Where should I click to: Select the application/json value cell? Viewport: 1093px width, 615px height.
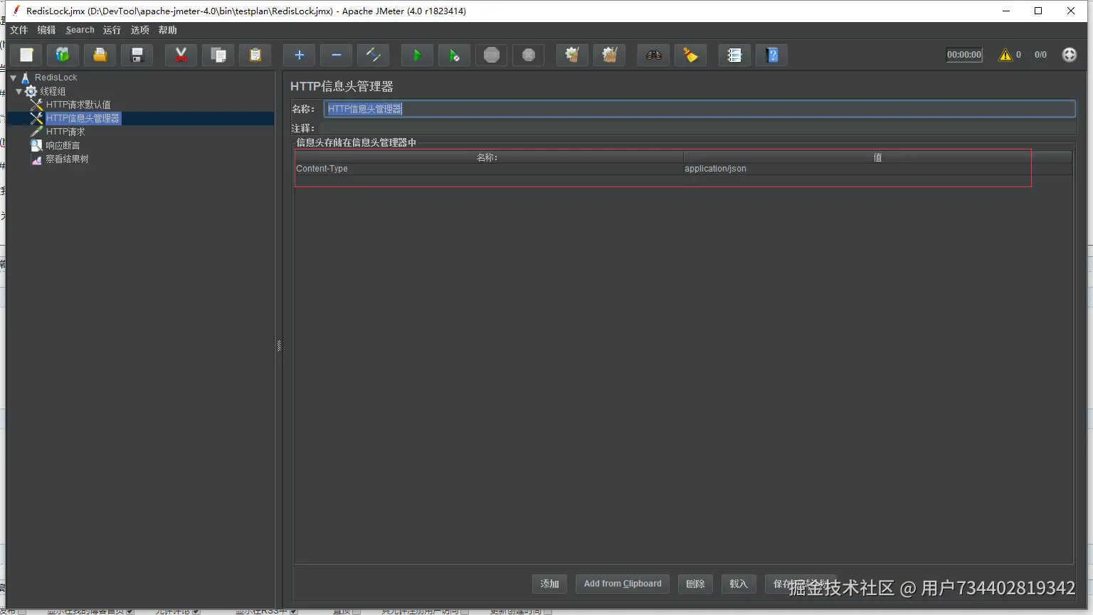(877, 169)
